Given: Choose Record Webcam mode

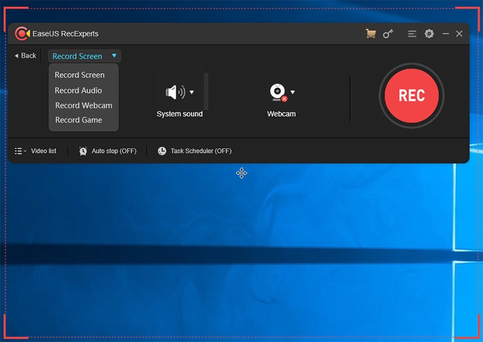Looking at the screenshot, I should 83,106.
